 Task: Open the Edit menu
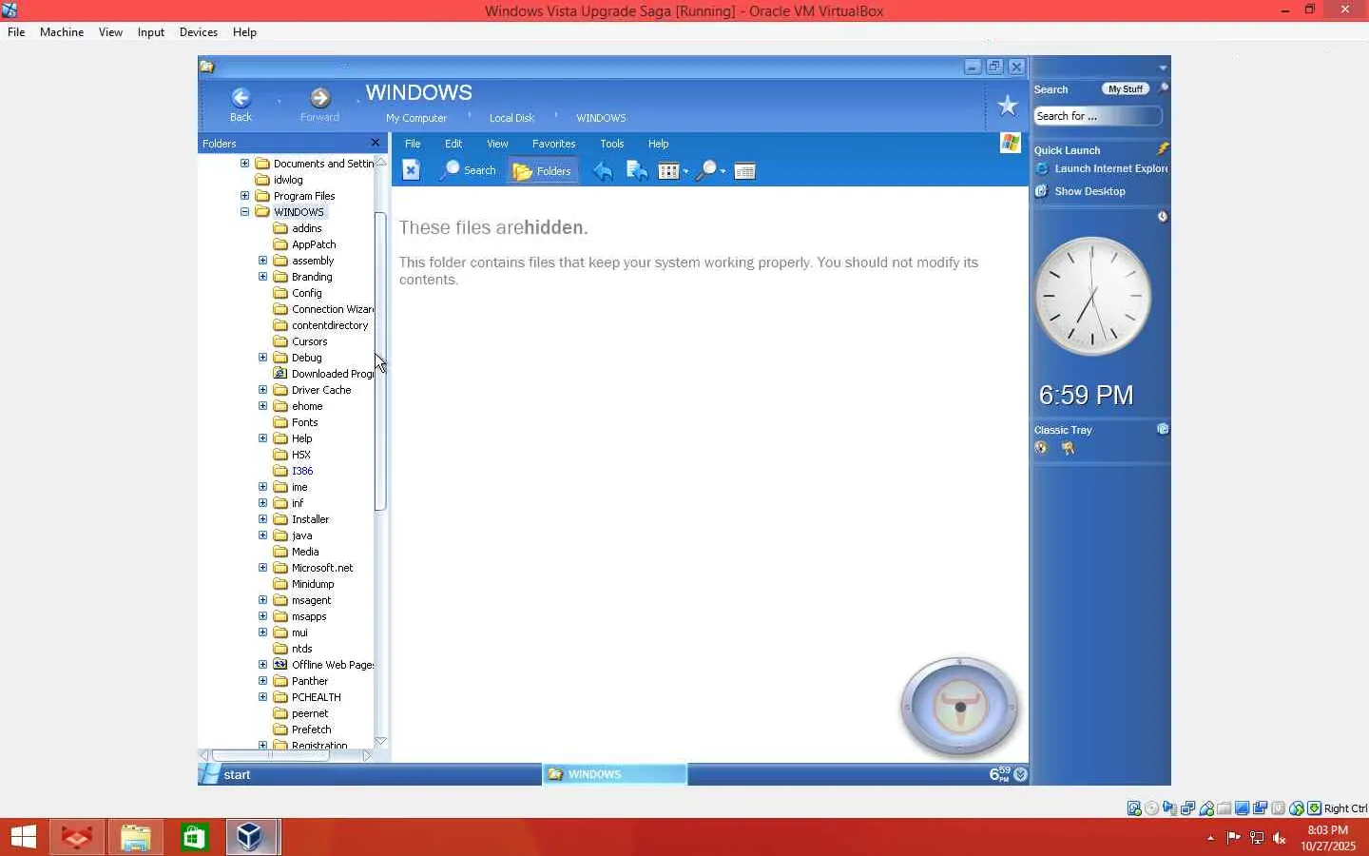coord(453,144)
